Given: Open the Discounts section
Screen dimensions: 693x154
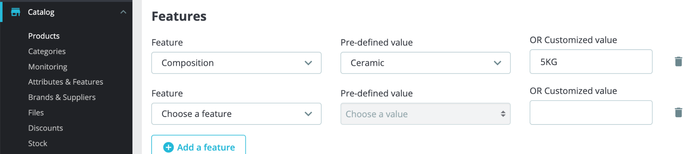Looking at the screenshot, I should pyautogui.click(x=45, y=128).
